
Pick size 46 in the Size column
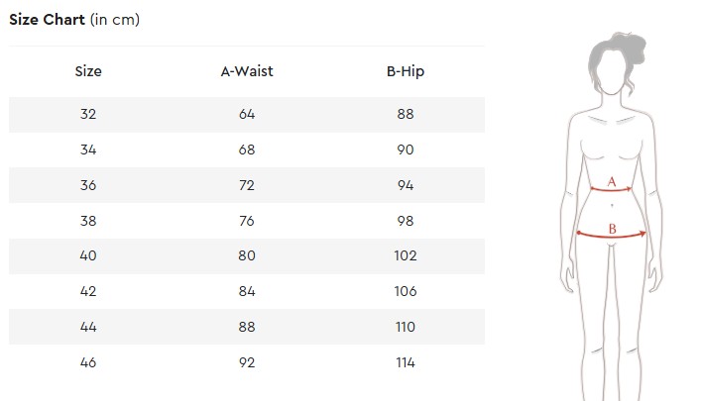tap(88, 362)
